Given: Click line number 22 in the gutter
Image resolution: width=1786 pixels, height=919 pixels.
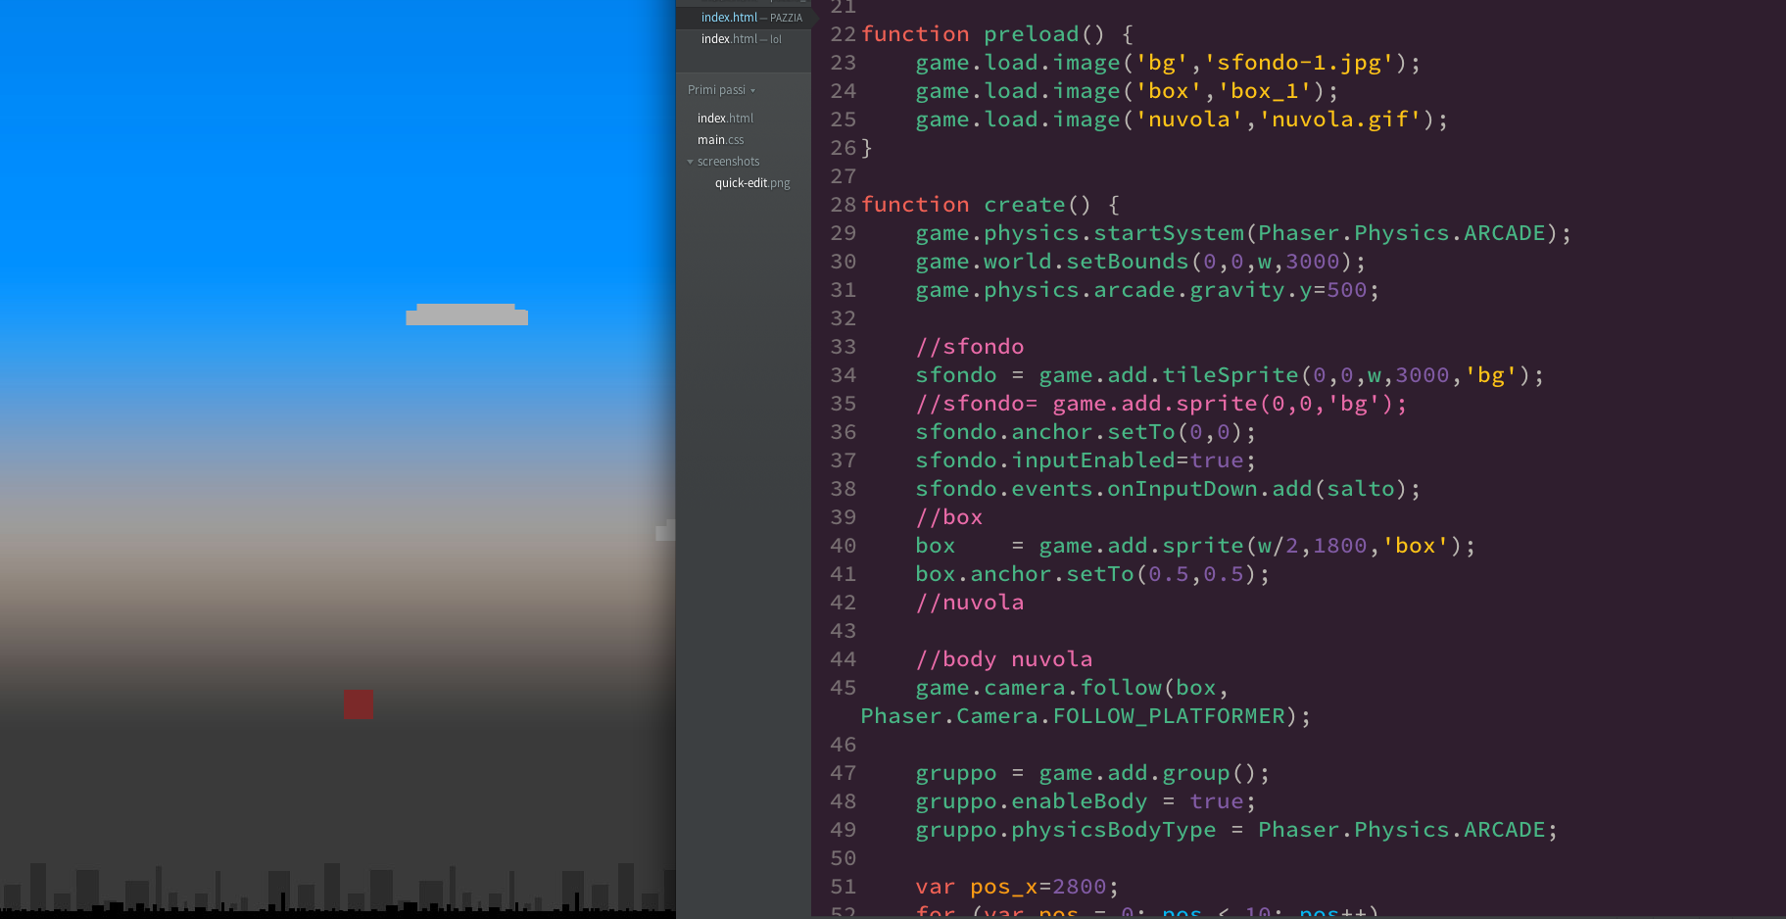Looking at the screenshot, I should click(x=843, y=34).
